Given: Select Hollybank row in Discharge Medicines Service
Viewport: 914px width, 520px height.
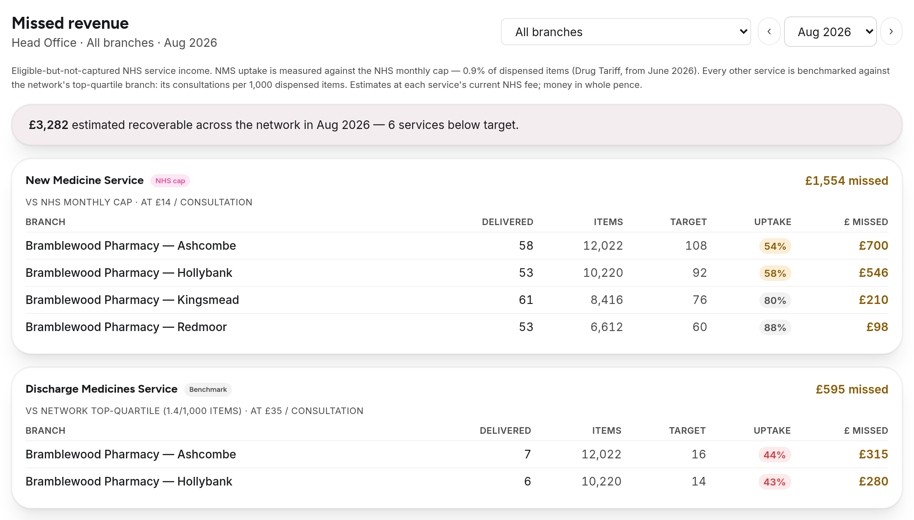Looking at the screenshot, I should pos(457,481).
